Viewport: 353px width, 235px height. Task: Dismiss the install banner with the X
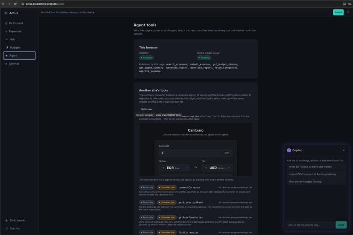pos(348,12)
